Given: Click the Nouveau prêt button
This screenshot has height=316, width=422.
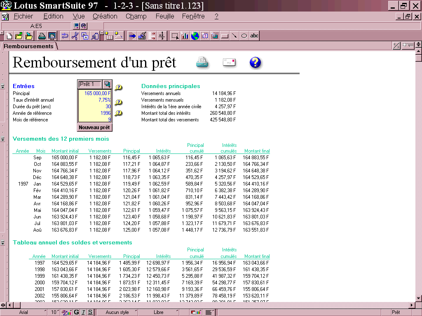Looking at the screenshot, I should [x=94, y=128].
